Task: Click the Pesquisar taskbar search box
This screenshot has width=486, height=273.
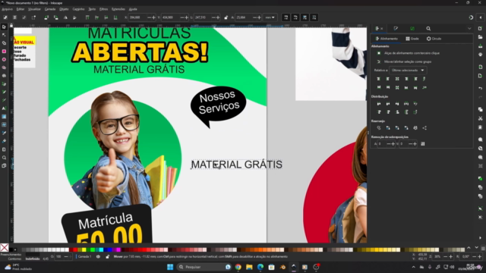Action: pos(204,267)
